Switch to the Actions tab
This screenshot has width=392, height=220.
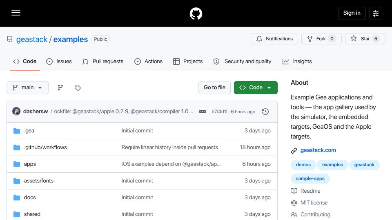[149, 62]
